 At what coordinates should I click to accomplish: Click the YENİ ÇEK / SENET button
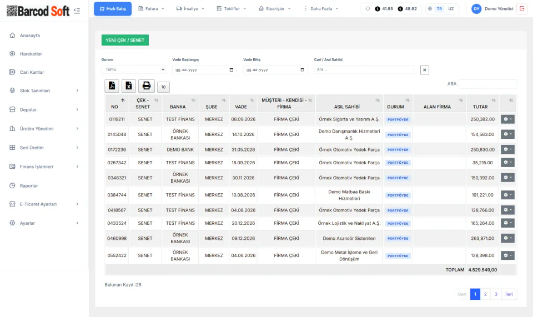coord(125,40)
